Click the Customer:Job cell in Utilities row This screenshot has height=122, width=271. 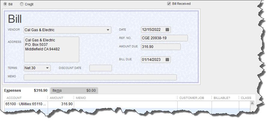pos(194,104)
